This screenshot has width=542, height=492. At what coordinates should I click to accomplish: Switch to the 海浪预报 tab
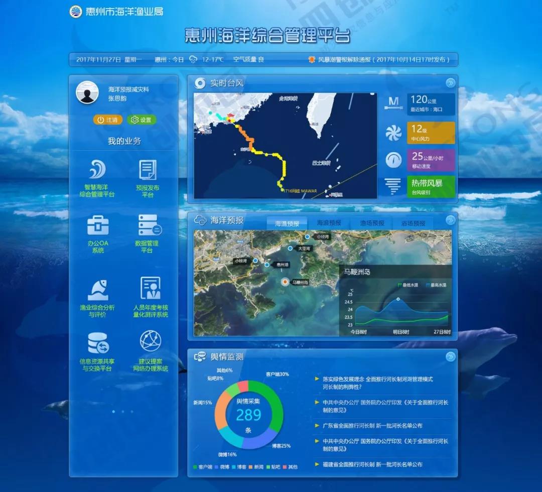[x=329, y=223]
